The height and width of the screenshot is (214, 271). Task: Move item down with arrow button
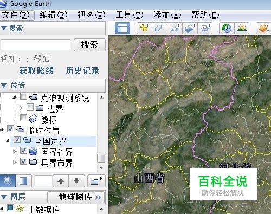tap(76, 181)
